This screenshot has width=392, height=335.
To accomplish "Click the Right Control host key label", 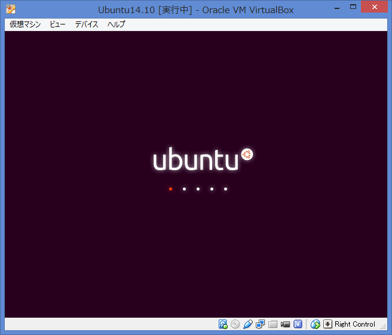I will coord(355,324).
